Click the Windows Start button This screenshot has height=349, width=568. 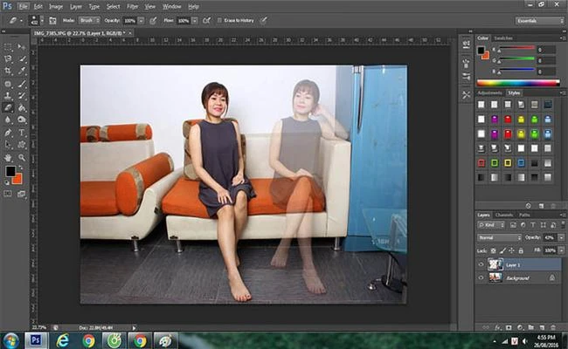coord(11,340)
